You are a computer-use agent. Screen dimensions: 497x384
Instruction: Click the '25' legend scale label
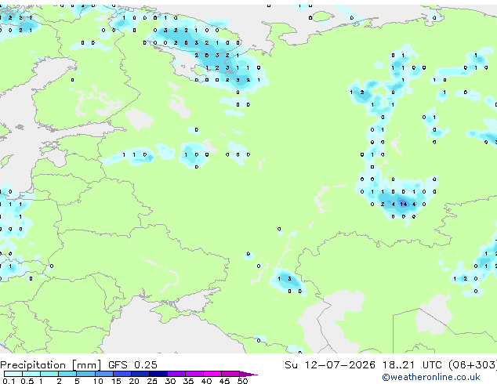(152, 381)
